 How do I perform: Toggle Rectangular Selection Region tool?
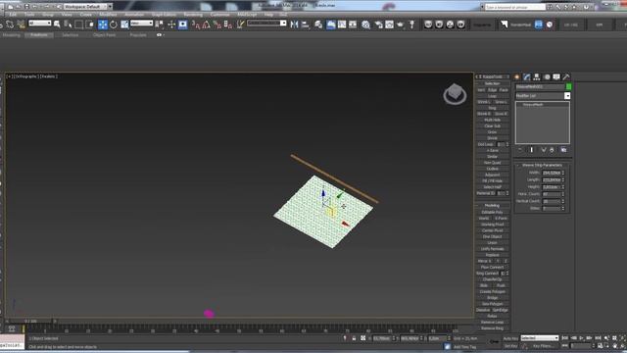coord(78,25)
